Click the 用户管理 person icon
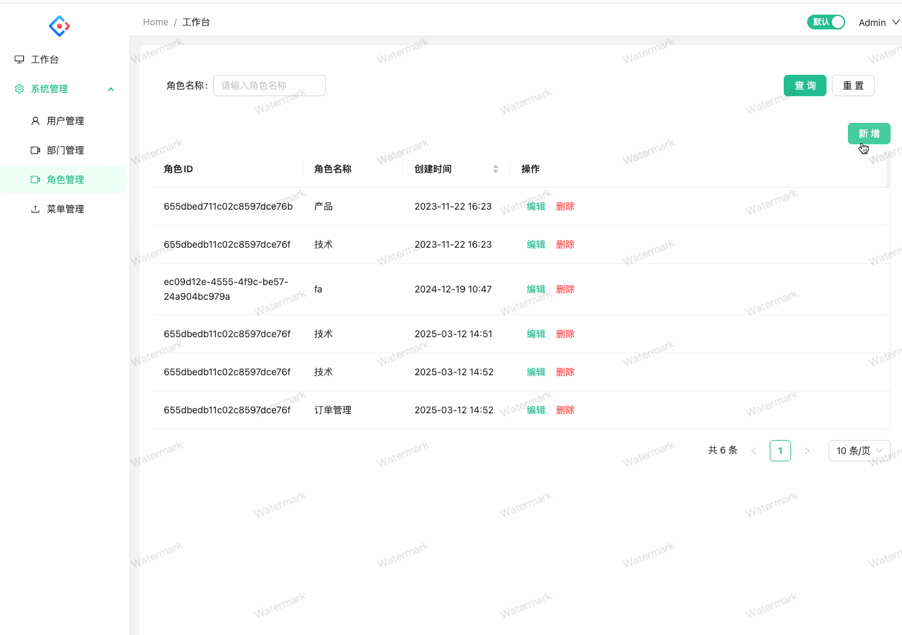The width and height of the screenshot is (902, 635). pyautogui.click(x=35, y=121)
